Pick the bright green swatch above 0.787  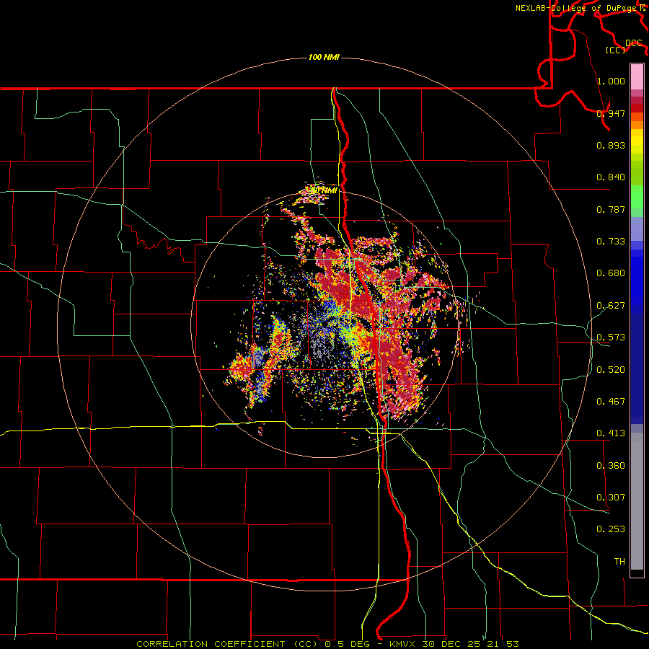tap(637, 197)
